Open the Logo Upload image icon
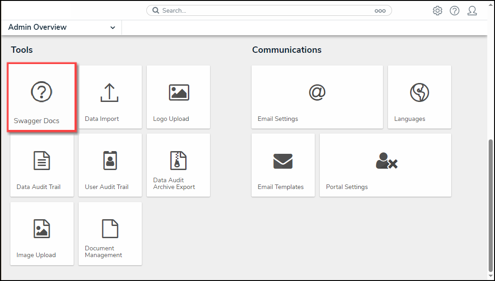Image resolution: width=495 pixels, height=281 pixels. 179,92
